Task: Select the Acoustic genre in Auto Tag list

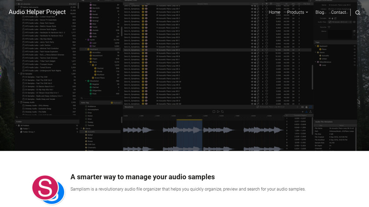Action: tap(91, 131)
